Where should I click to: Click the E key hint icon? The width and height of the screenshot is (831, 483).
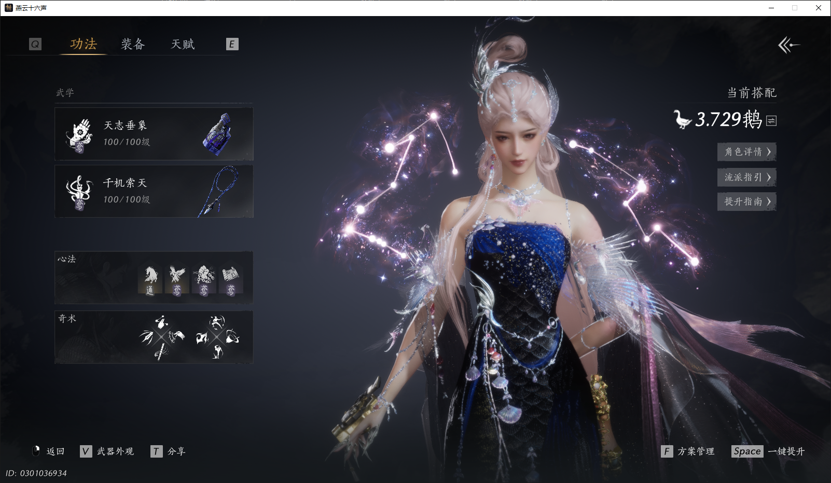[x=232, y=44]
